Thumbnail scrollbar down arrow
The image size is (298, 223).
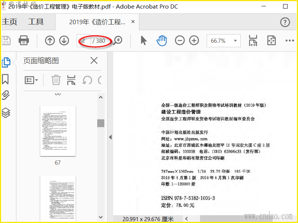[x=101, y=217]
